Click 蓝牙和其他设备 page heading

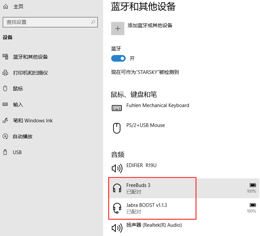143,7
